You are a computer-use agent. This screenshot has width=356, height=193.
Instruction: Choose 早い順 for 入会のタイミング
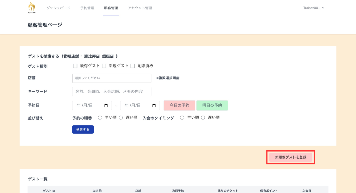coord(182,118)
